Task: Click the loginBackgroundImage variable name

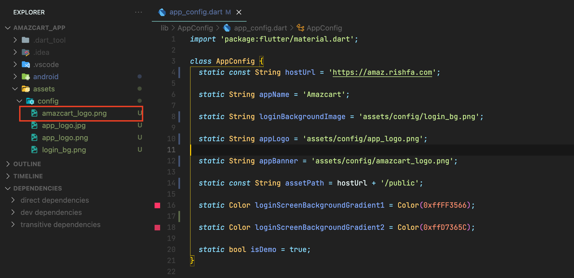Action: [302, 117]
